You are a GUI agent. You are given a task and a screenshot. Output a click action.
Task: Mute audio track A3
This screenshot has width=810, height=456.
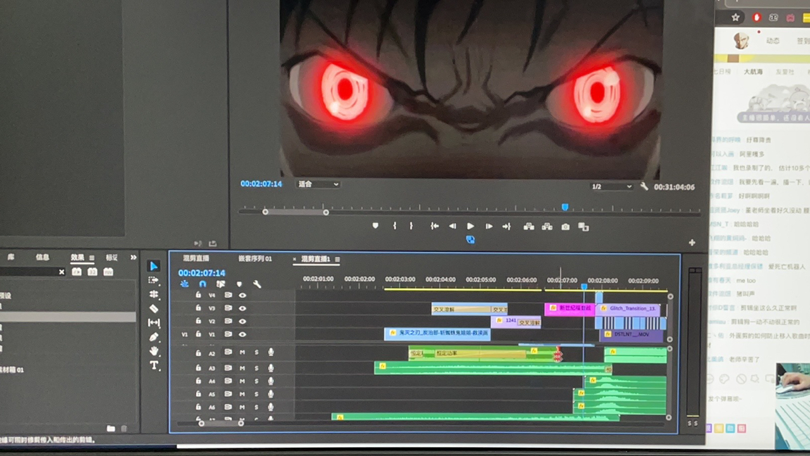(x=242, y=368)
